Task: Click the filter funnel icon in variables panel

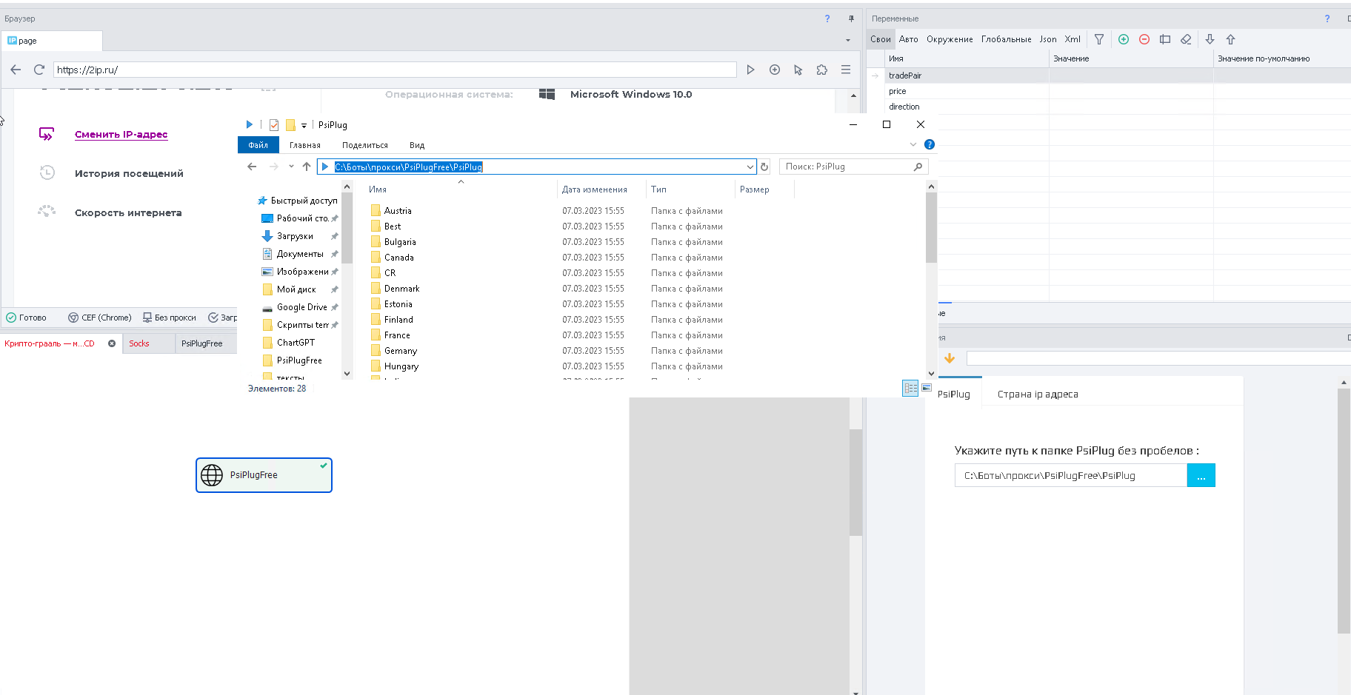Action: 1099,39
